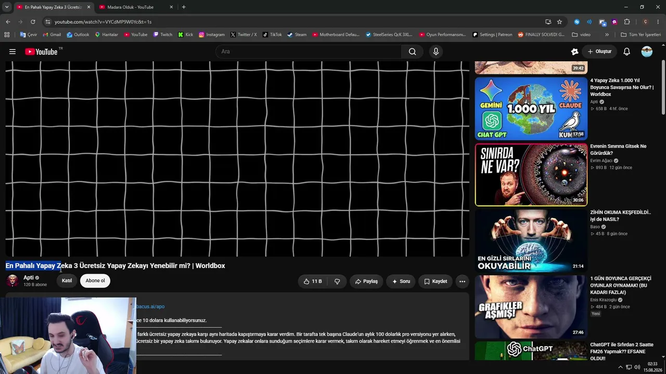Open the network icon in system tray
666x374 pixels.
click(629, 367)
